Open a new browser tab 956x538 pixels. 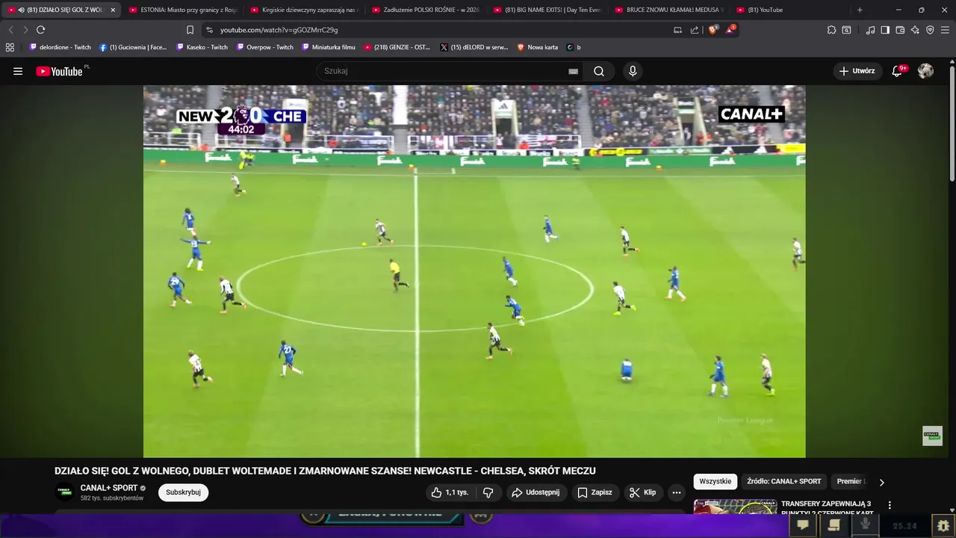(860, 10)
